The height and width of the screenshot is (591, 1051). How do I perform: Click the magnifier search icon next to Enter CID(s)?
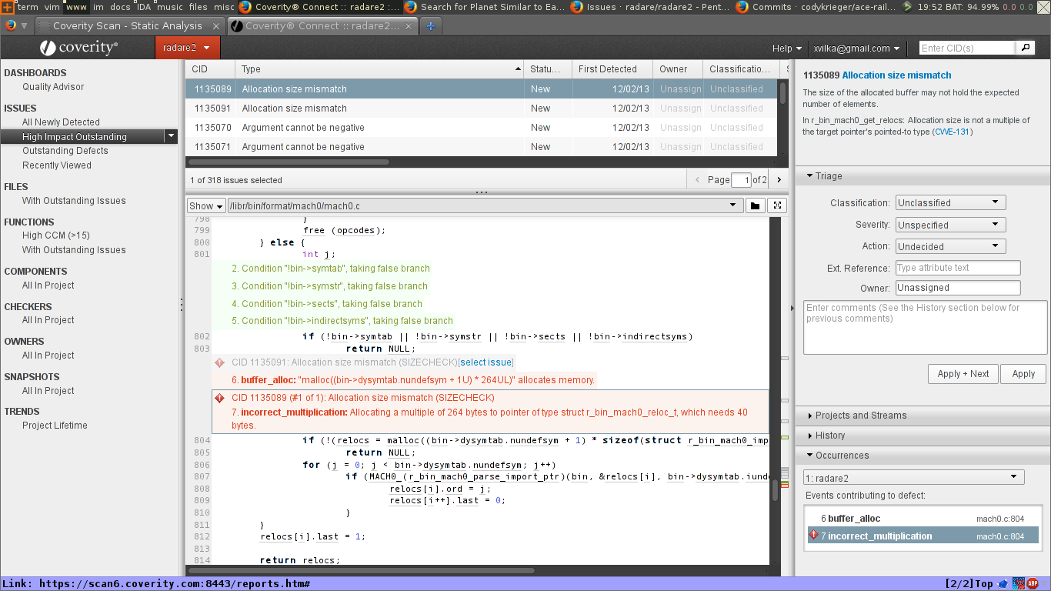tap(1026, 47)
